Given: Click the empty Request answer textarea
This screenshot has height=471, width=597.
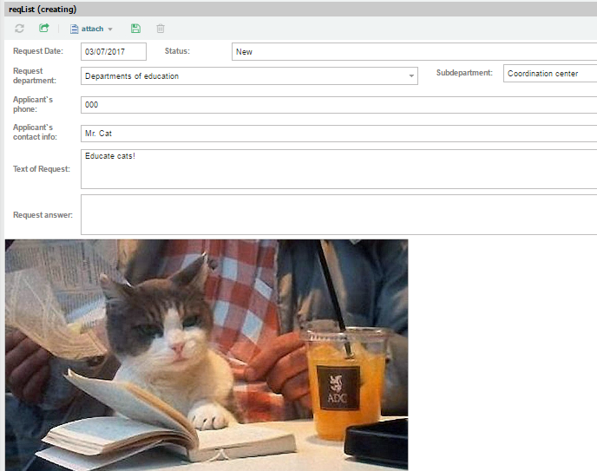Looking at the screenshot, I should pos(338,214).
